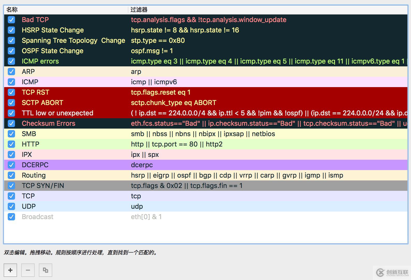Click filter 'eth[0] & 1'
Image resolution: width=411 pixels, height=280 pixels.
146,217
